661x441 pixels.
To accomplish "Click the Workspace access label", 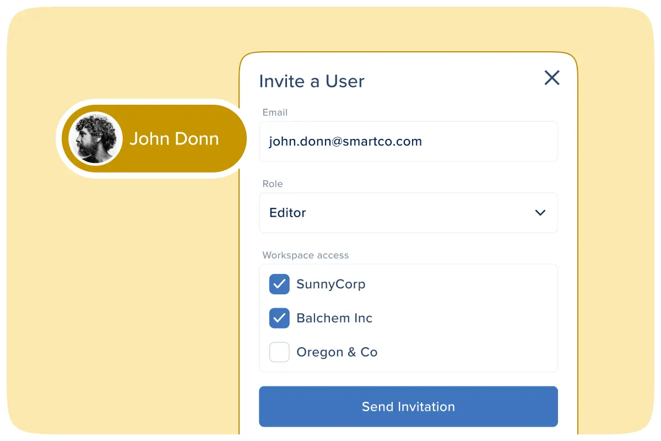I will 305,255.
